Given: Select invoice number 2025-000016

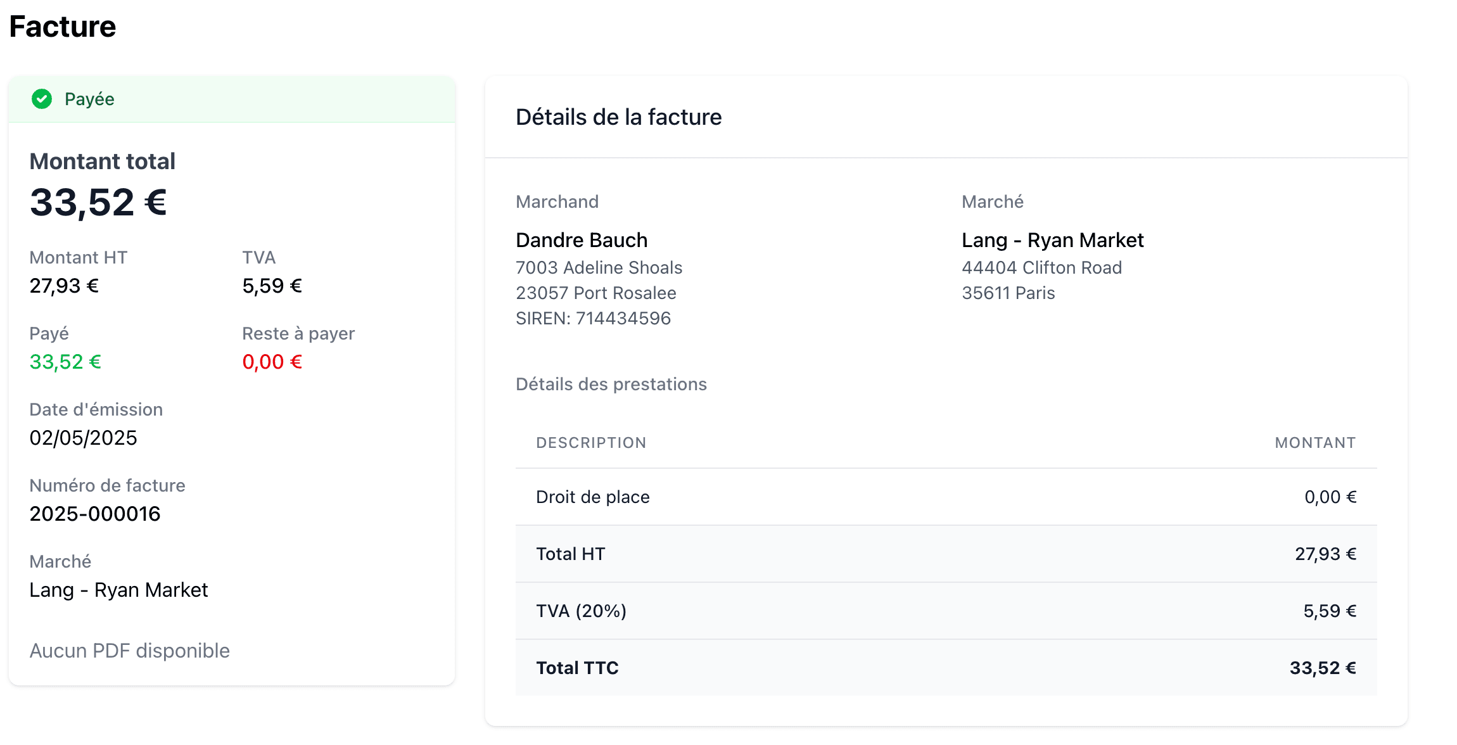Looking at the screenshot, I should 95,514.
